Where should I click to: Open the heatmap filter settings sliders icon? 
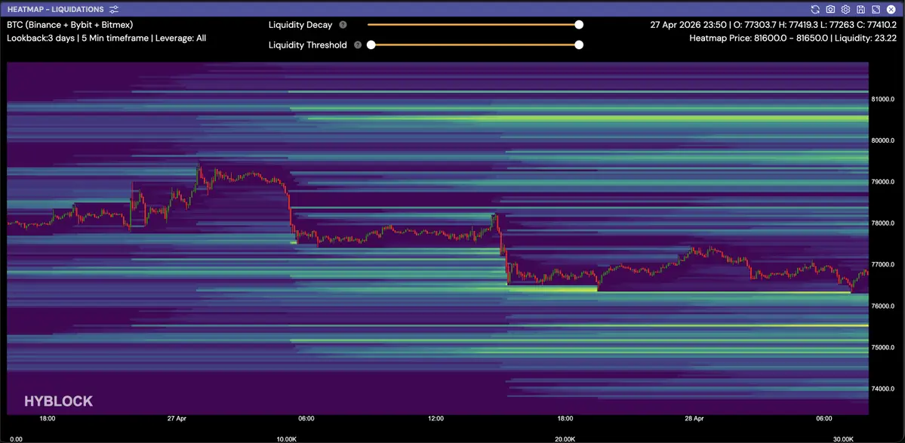click(114, 9)
